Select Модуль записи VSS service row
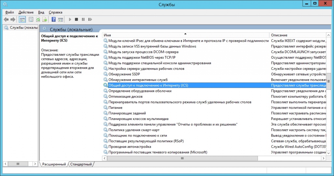 click(152, 46)
